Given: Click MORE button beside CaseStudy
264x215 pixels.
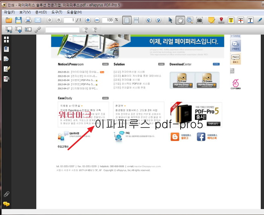Looking at the screenshot, I should pyautogui.click(x=105, y=98).
